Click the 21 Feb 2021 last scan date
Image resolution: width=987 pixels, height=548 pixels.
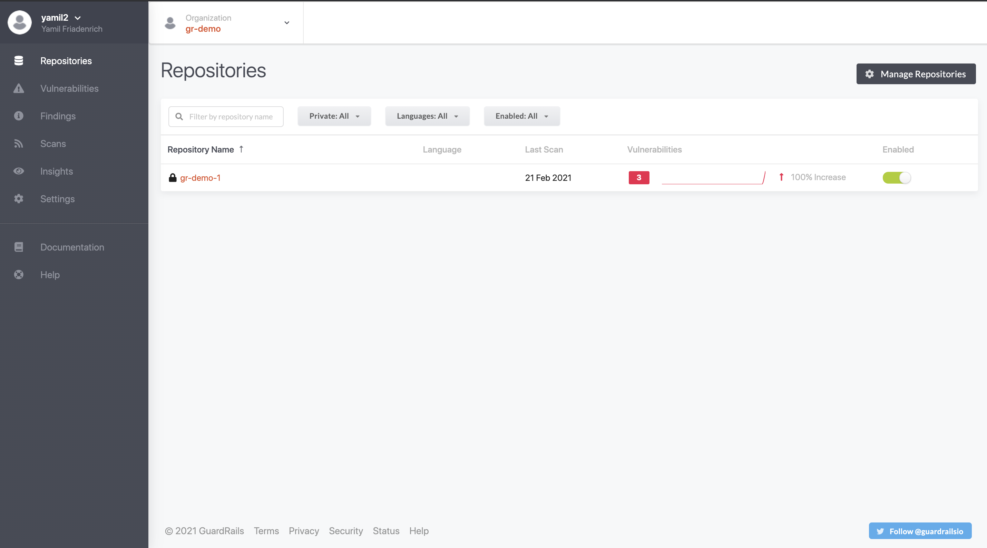point(548,177)
